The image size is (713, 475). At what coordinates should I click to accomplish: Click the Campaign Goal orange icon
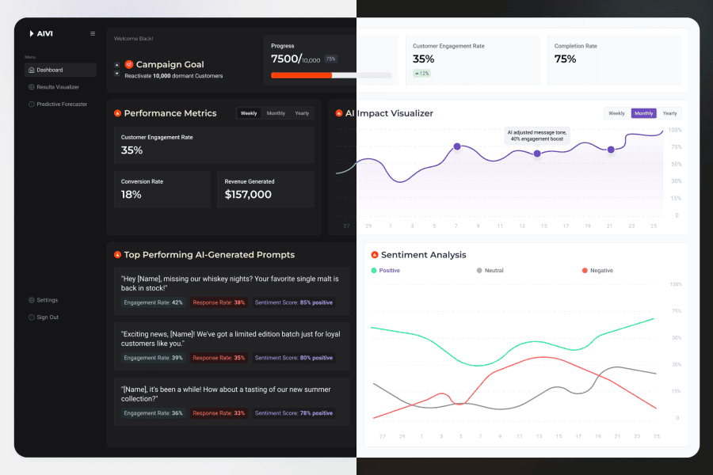coord(129,64)
